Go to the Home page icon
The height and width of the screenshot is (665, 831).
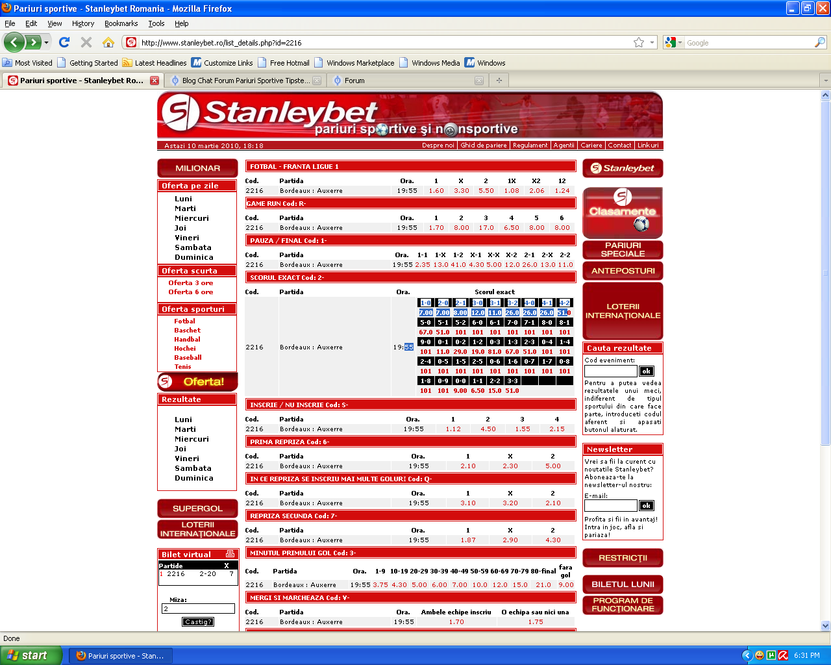coord(108,42)
